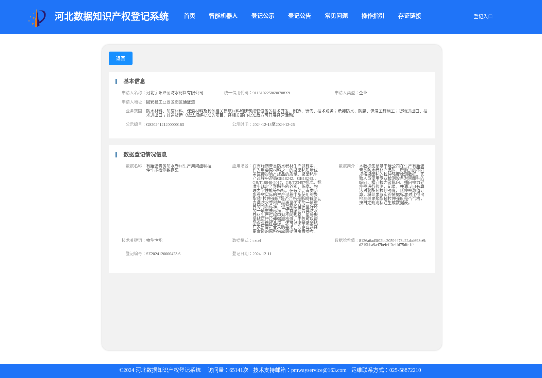Click visit count 65141次 in footer

239,370
